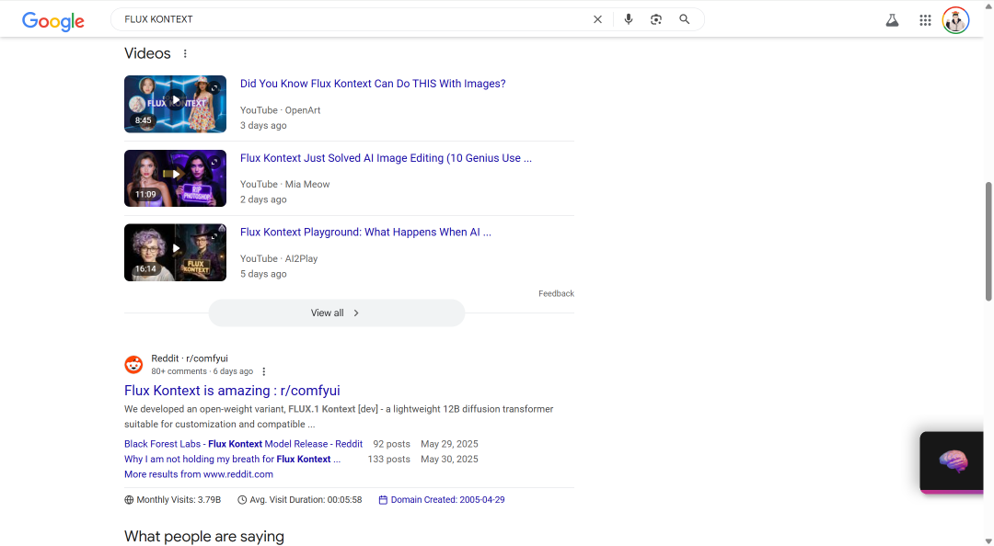Click the Domain Created calendar icon

(383, 500)
